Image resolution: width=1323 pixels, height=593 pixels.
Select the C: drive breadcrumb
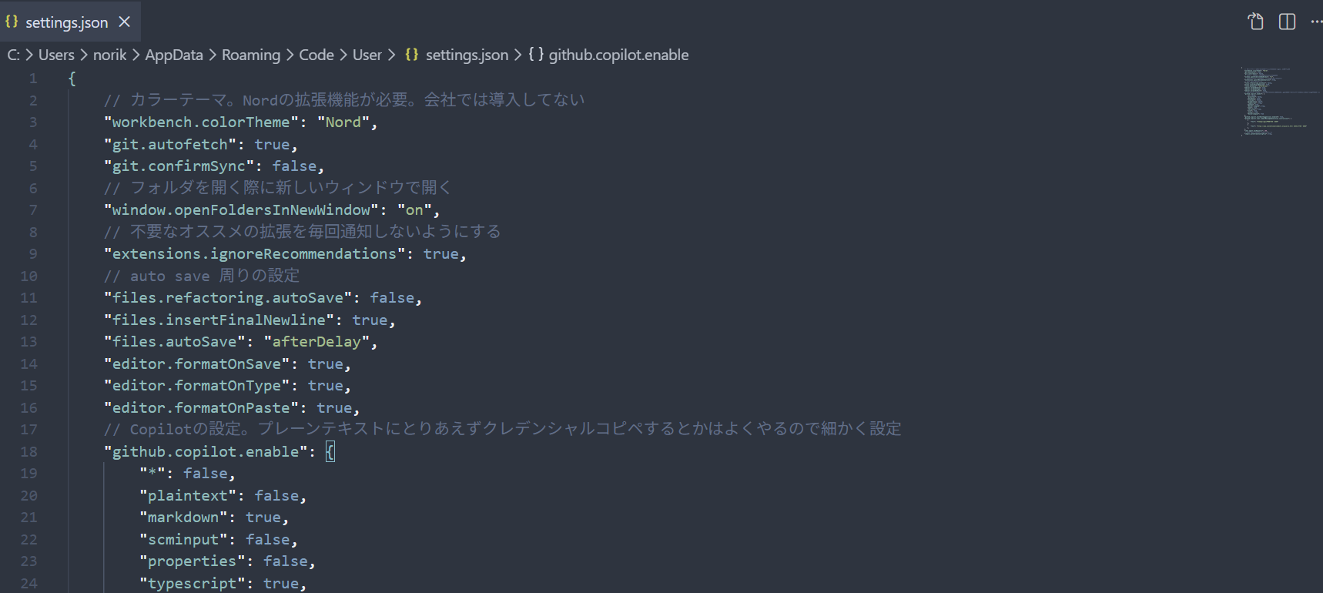point(13,55)
